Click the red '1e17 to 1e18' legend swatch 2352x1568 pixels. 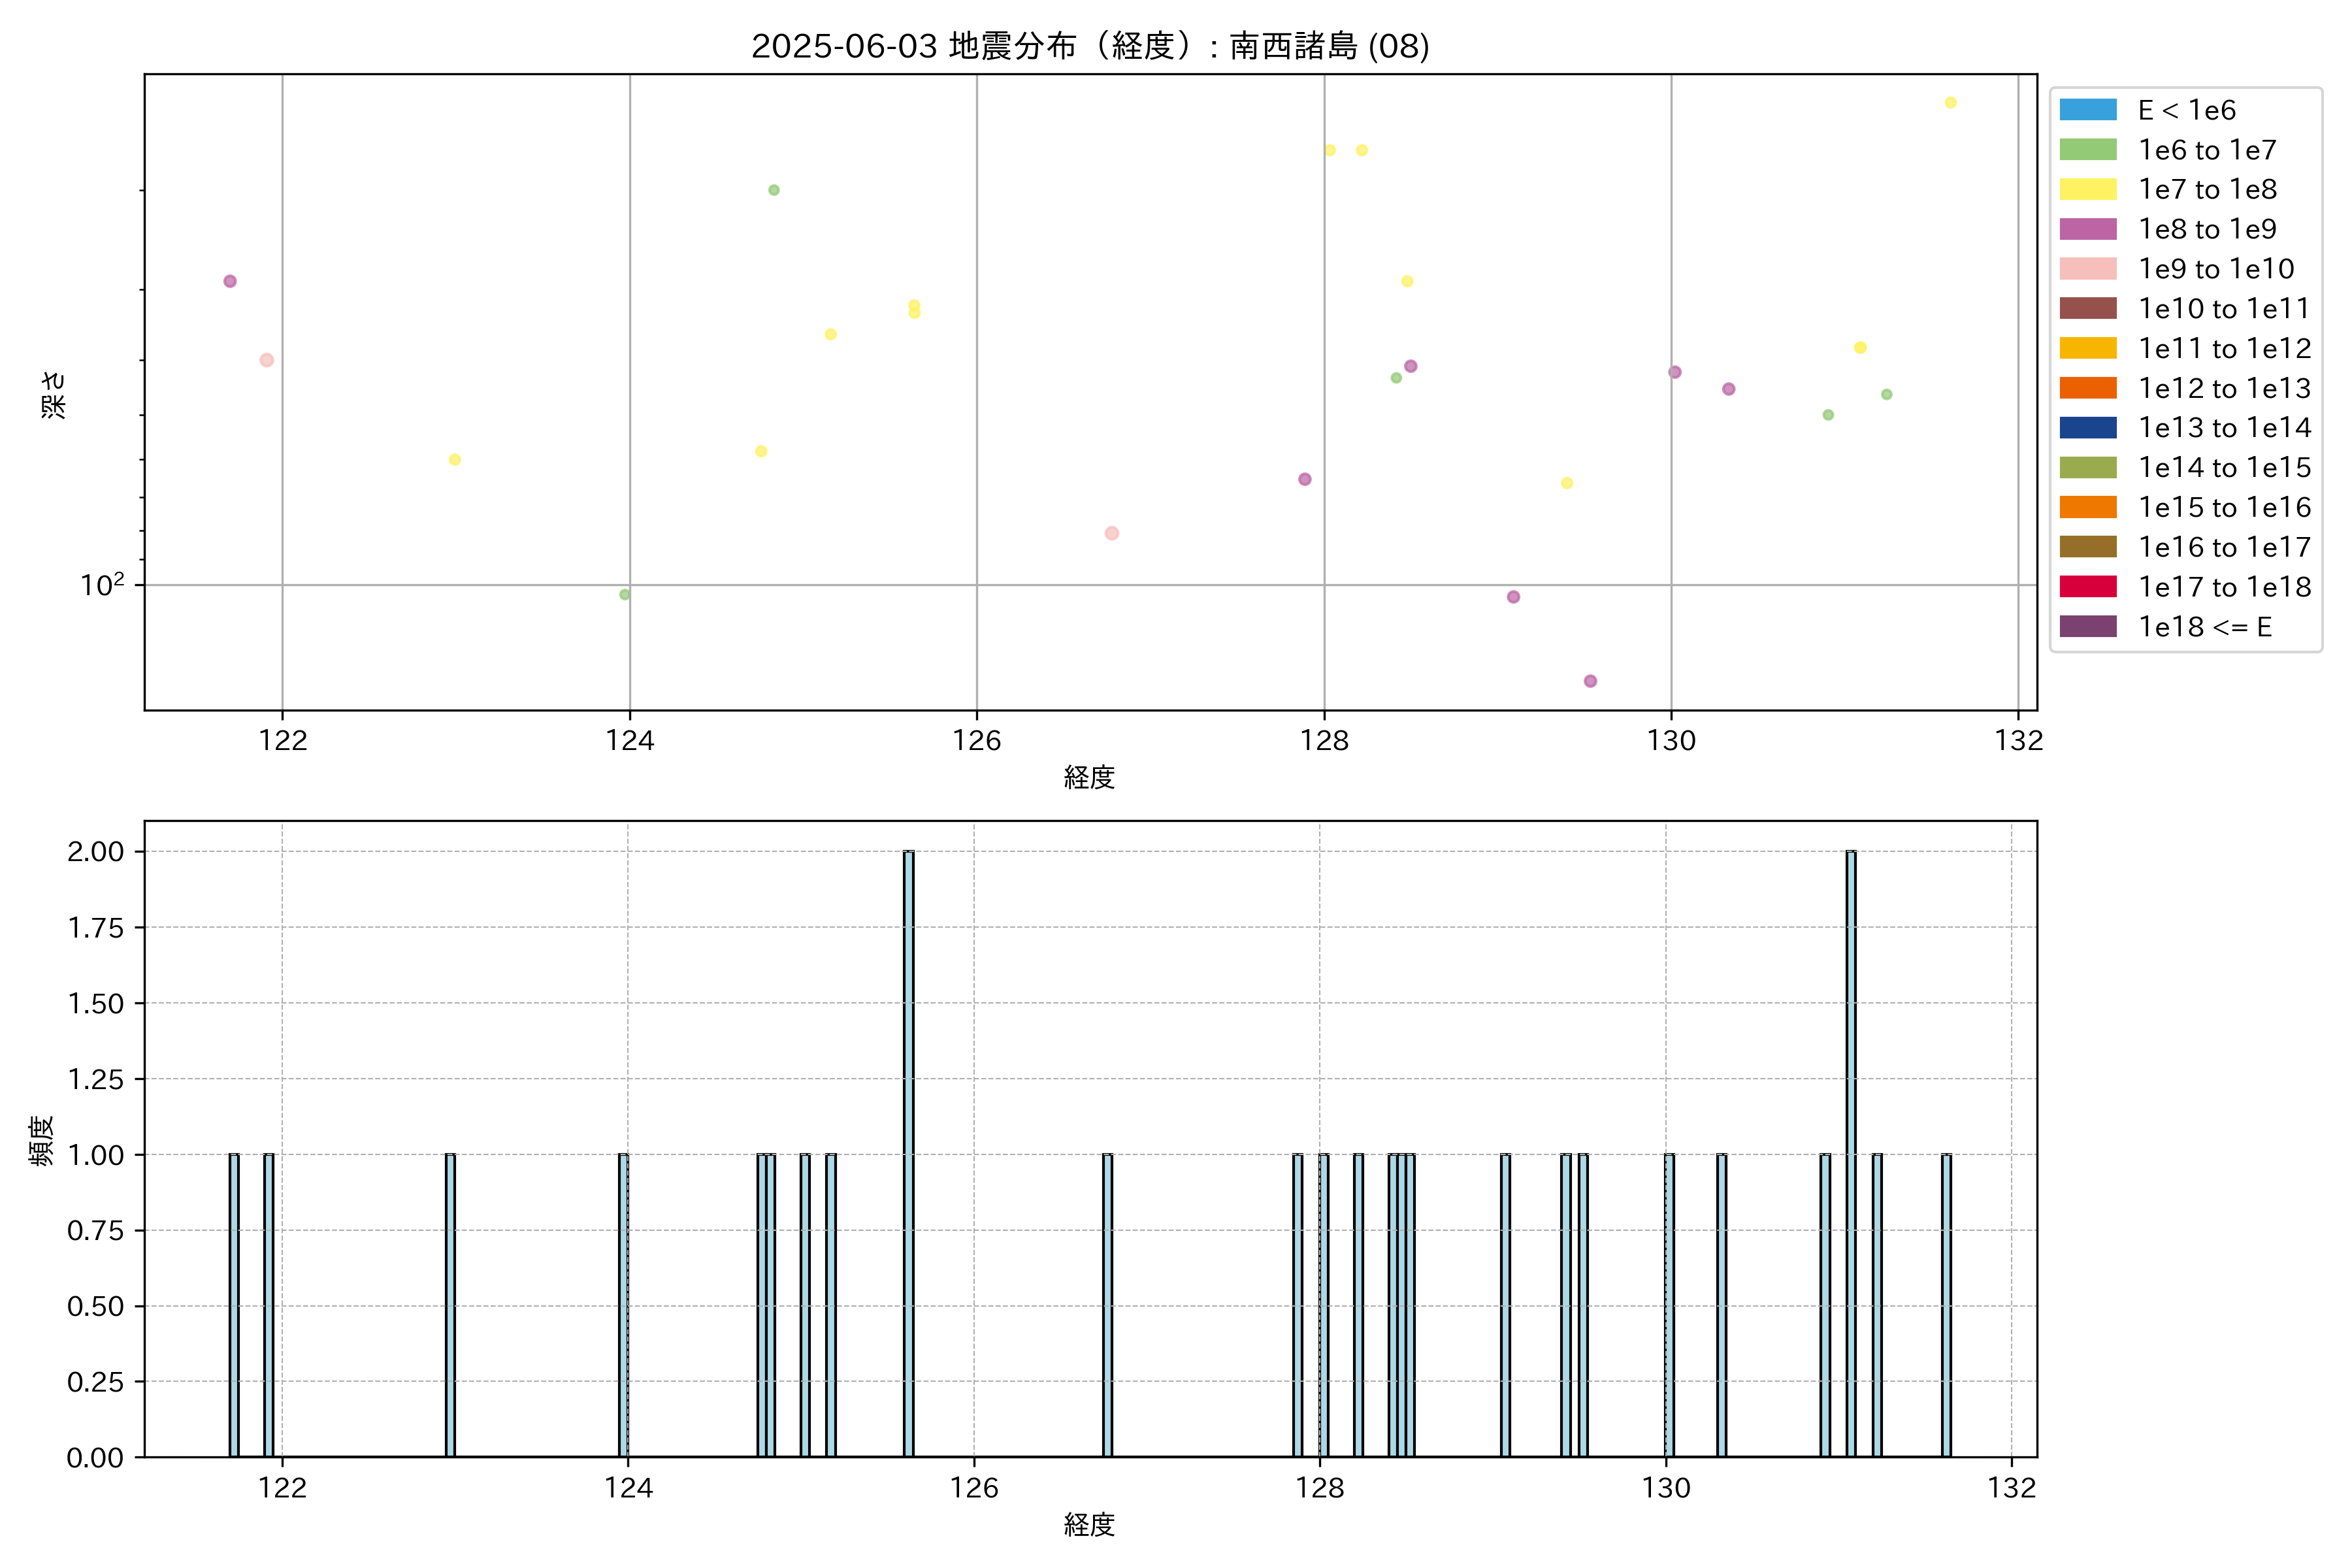[x=2088, y=587]
